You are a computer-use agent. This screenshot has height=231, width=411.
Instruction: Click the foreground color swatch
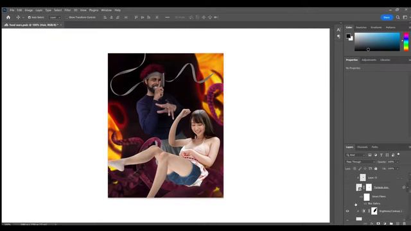(348, 36)
